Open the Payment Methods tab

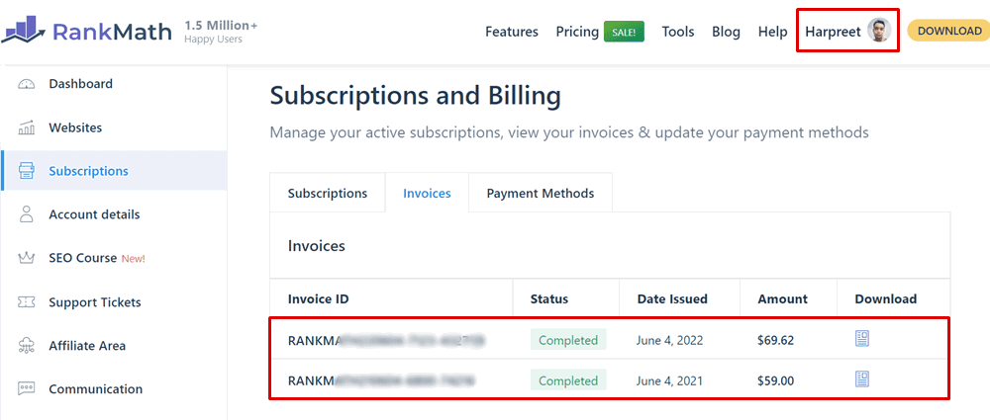[x=541, y=193]
